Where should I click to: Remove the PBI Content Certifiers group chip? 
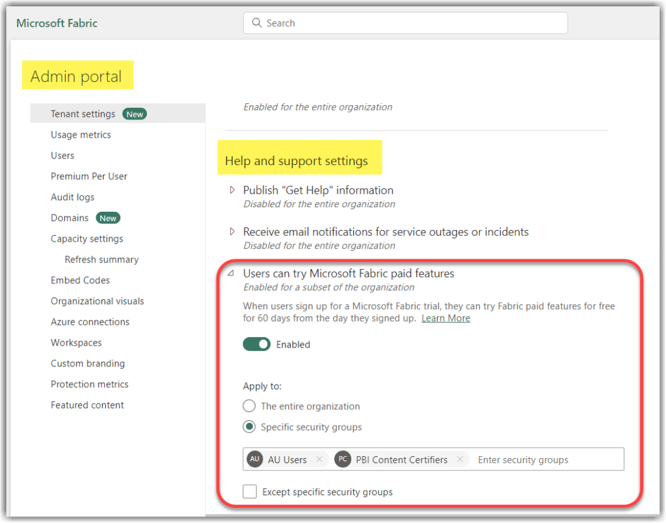click(460, 459)
